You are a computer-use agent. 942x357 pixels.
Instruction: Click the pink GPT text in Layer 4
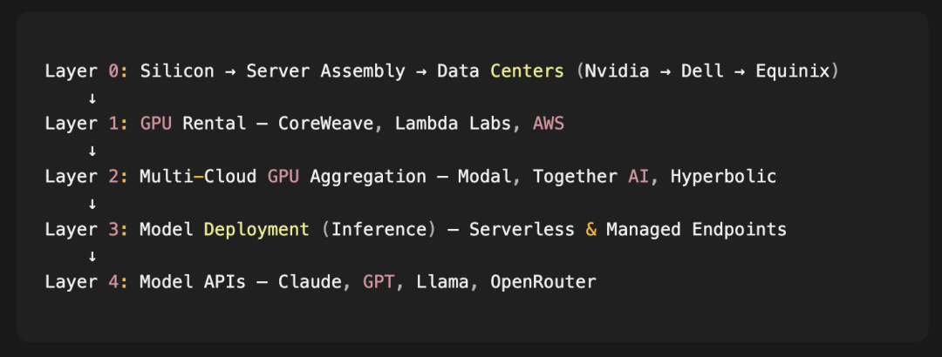click(379, 282)
